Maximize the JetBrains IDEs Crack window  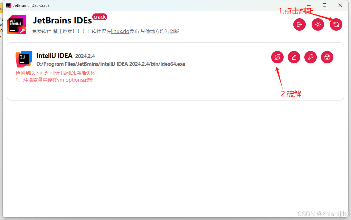tap(324, 6)
